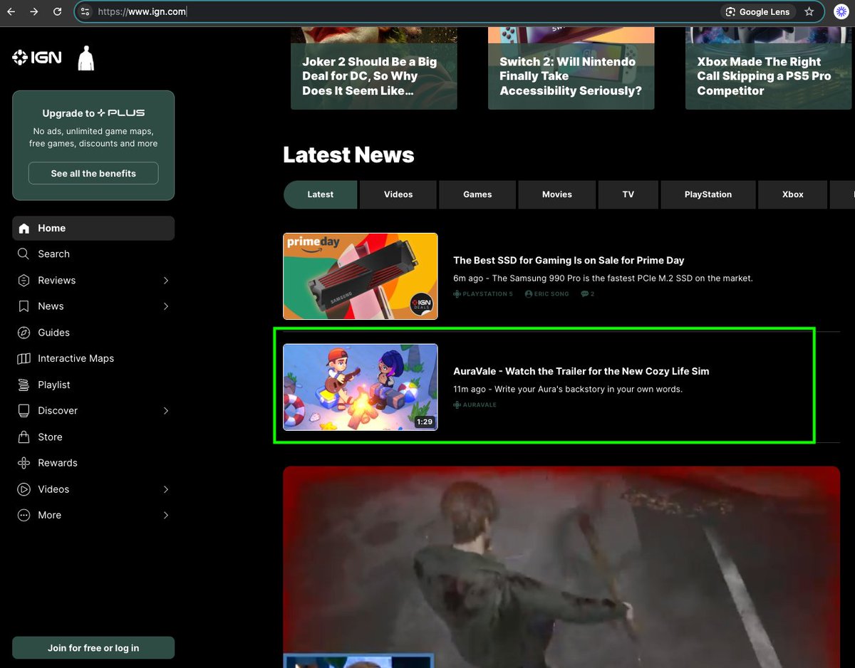This screenshot has height=668, width=855.
Task: Click the More ellipsis circle icon
Action: 24,515
